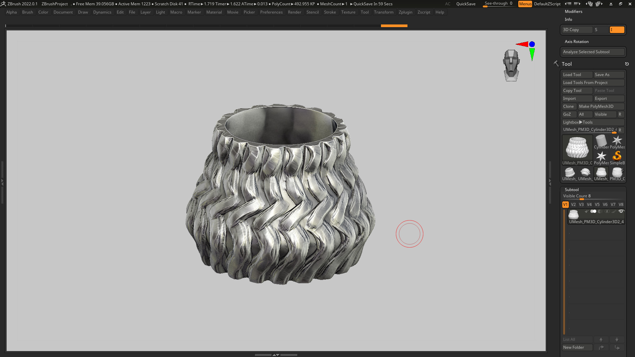Click the QuickSave button
Screen dimensions: 635x357
click(x=466, y=4)
